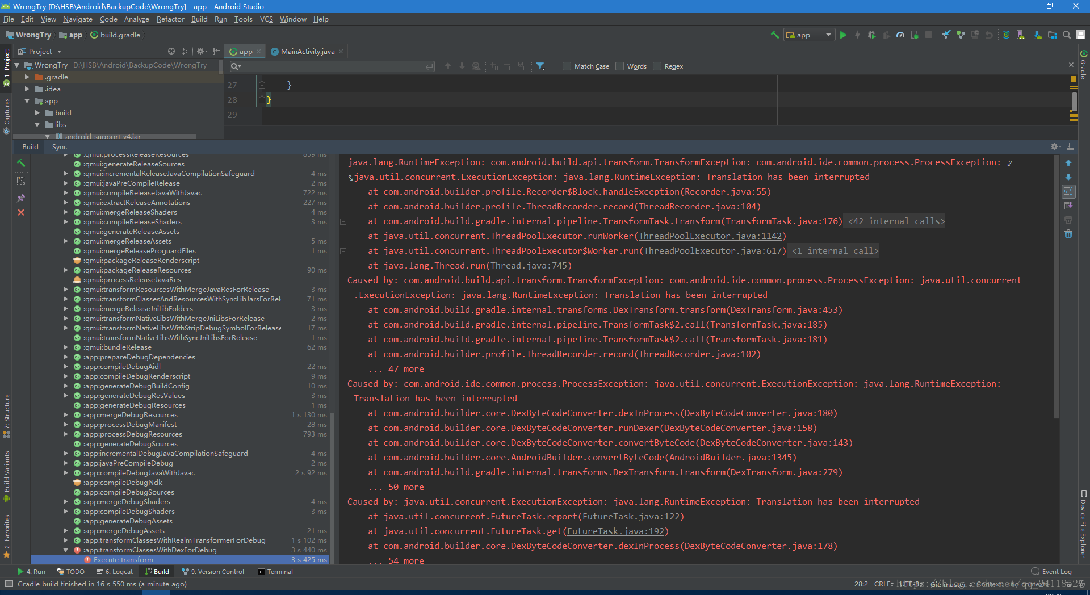The image size is (1090, 595).
Task: Close the search bar with X
Action: tap(1071, 65)
